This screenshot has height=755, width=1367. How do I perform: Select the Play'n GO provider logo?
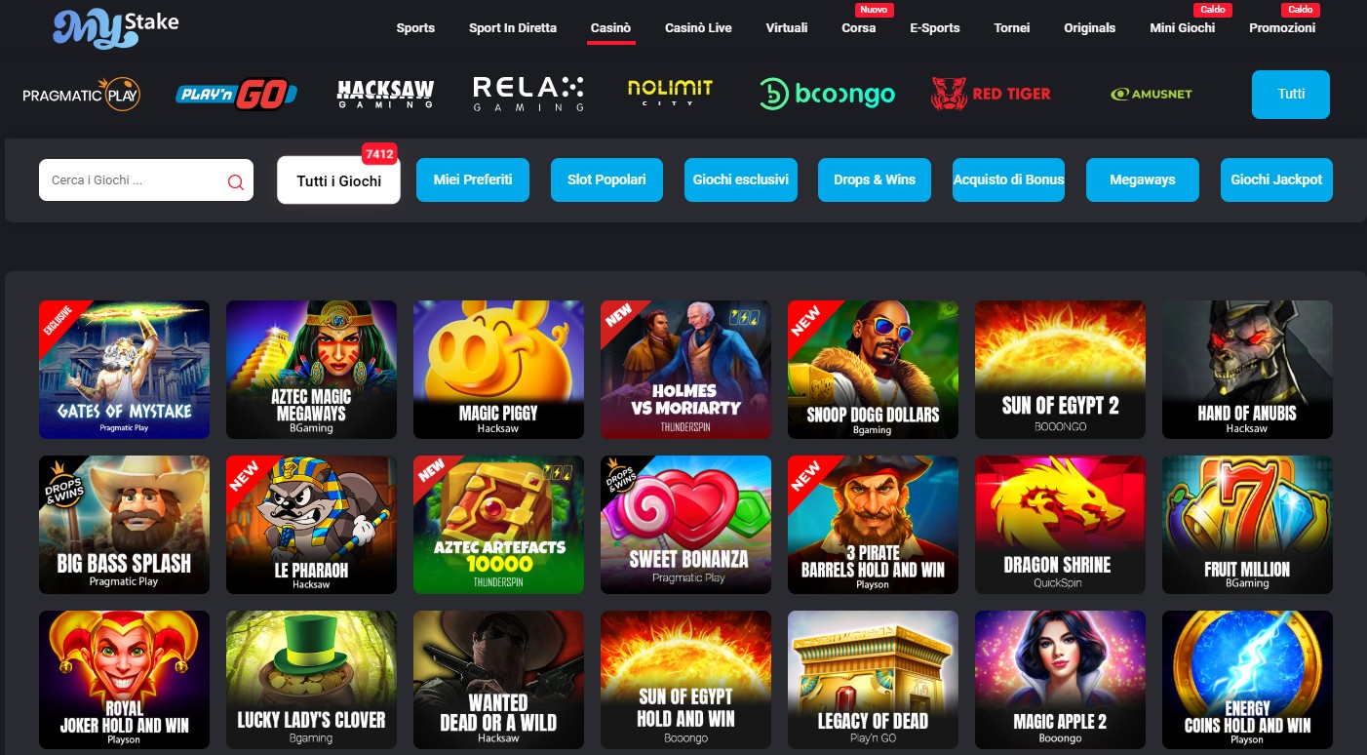(x=237, y=94)
